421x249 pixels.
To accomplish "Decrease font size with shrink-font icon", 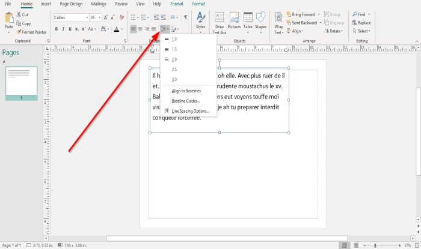I will coord(112,17).
